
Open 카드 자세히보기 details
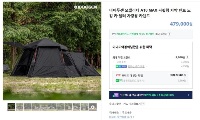click(x=132, y=104)
